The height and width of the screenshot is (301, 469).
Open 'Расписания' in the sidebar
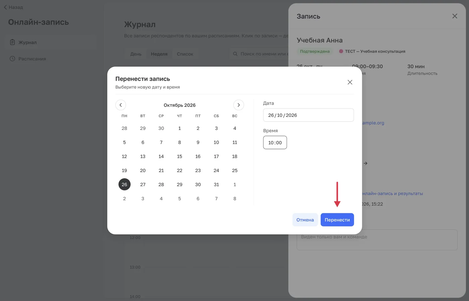tap(50, 59)
